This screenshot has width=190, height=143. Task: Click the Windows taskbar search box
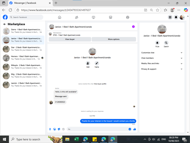35,139
